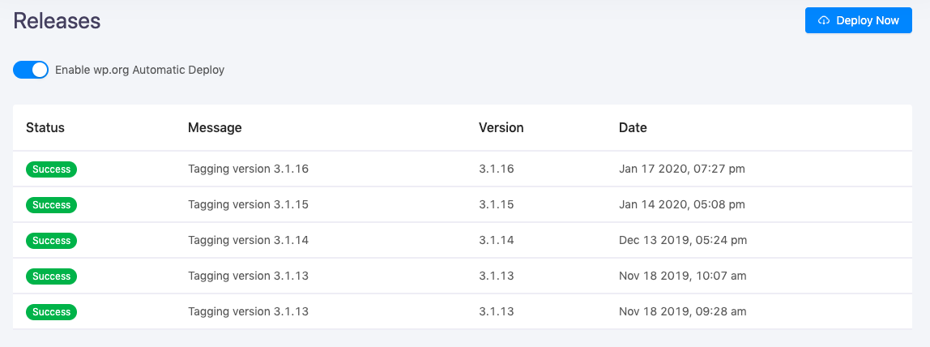Select Success badge for version 3.1.15
This screenshot has height=347, width=930.
[52, 205]
